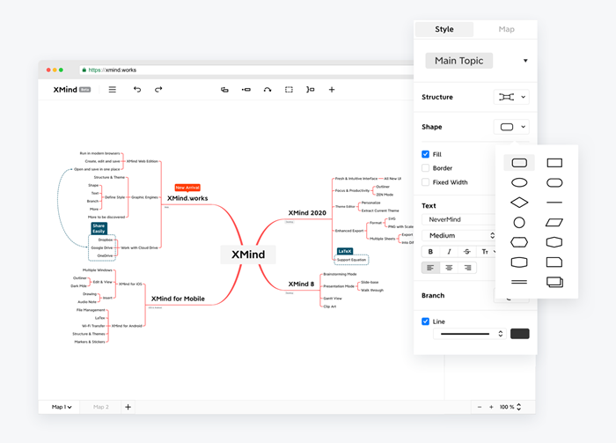616x443 pixels.
Task: Add a relationship curve from the toolbar
Action: click(268, 90)
